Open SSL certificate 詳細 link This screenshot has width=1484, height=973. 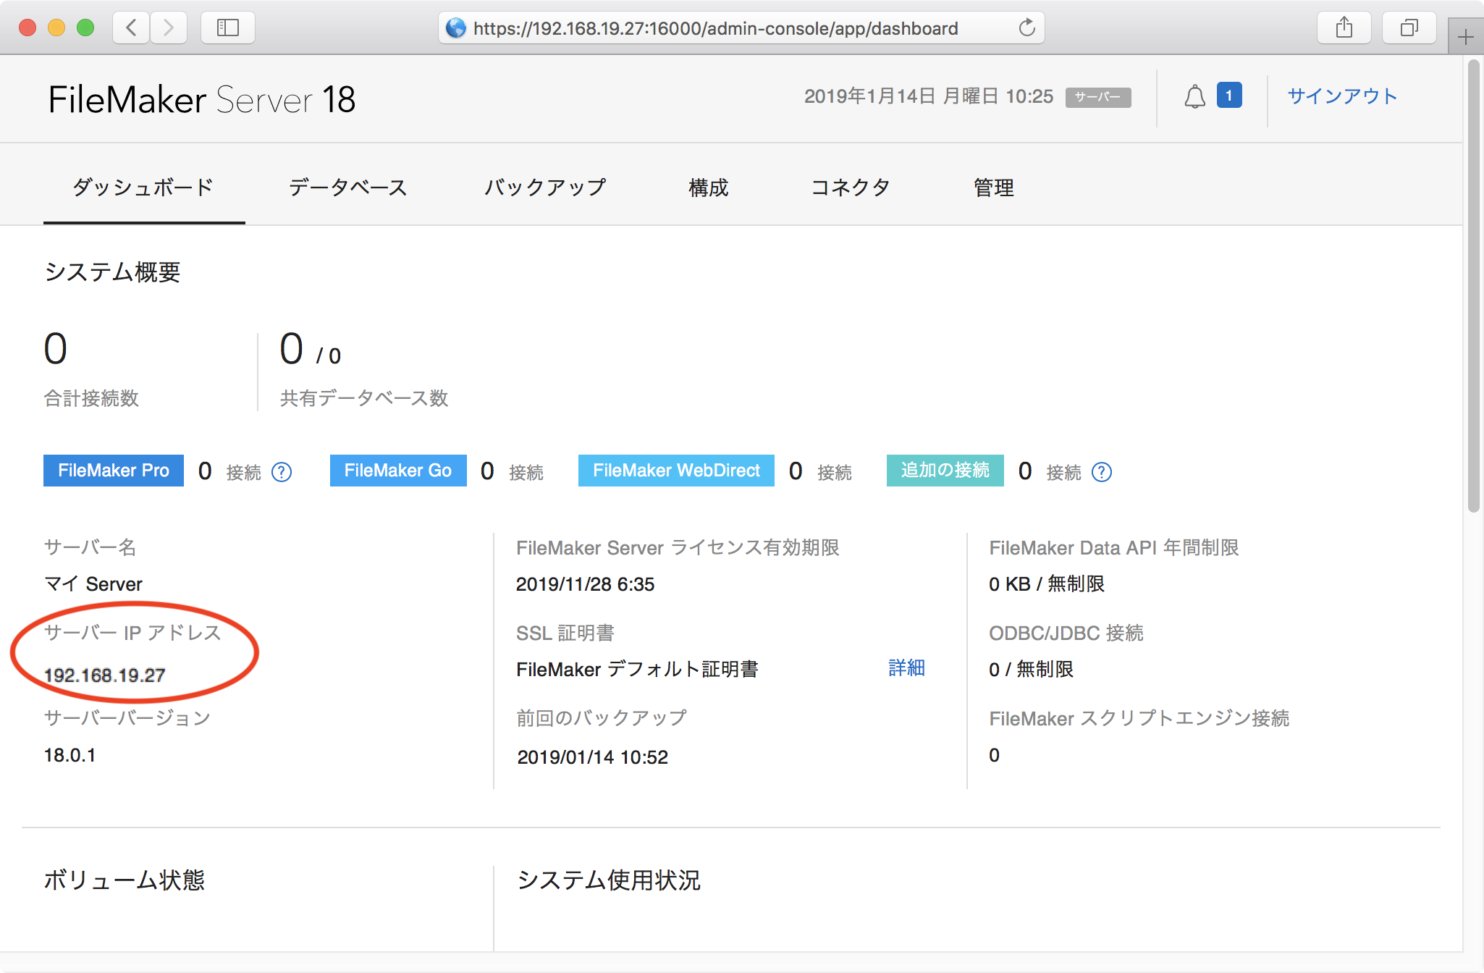tap(906, 667)
